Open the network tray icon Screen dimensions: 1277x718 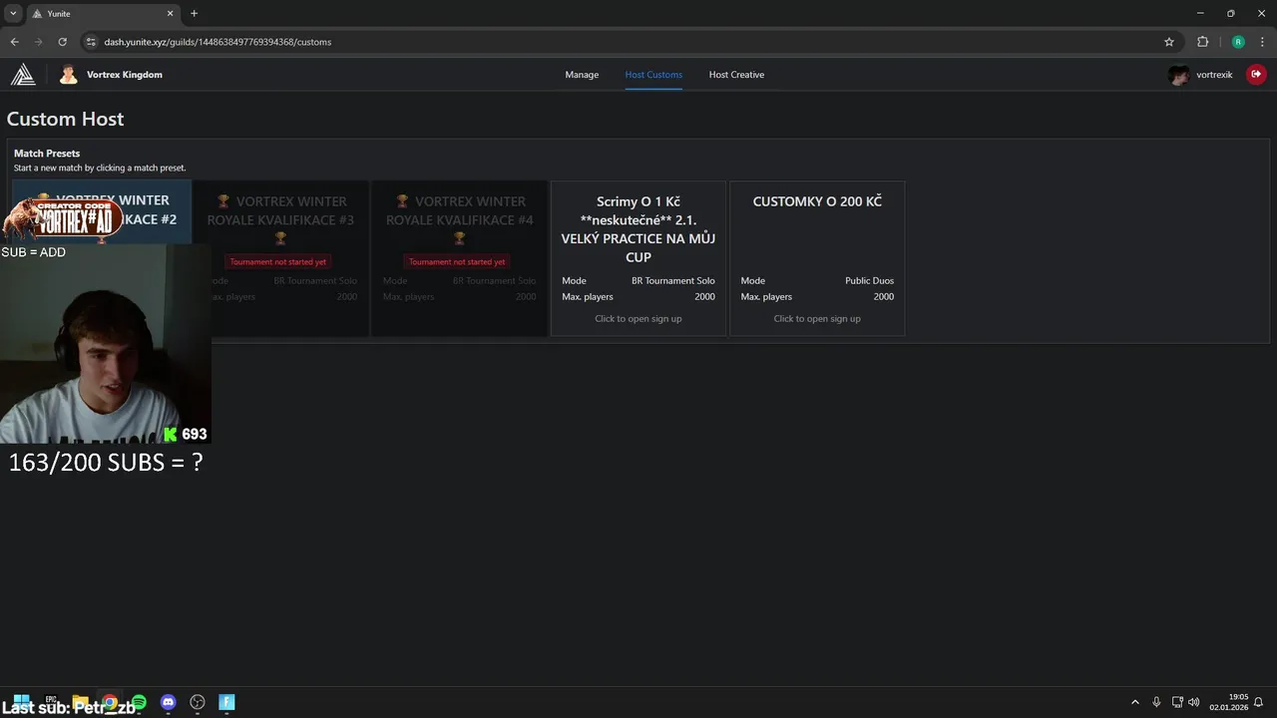point(1177,702)
